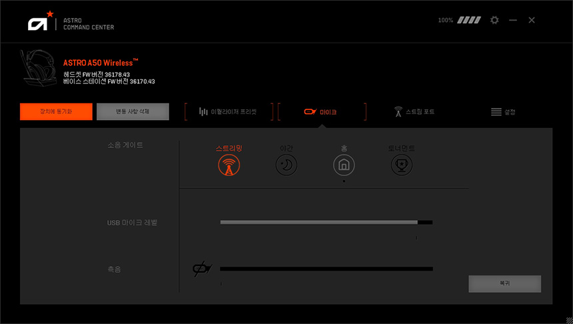The height and width of the screenshot is (324, 573).
Task: Click the 토너먼트 noise gate label
Action: click(x=401, y=148)
